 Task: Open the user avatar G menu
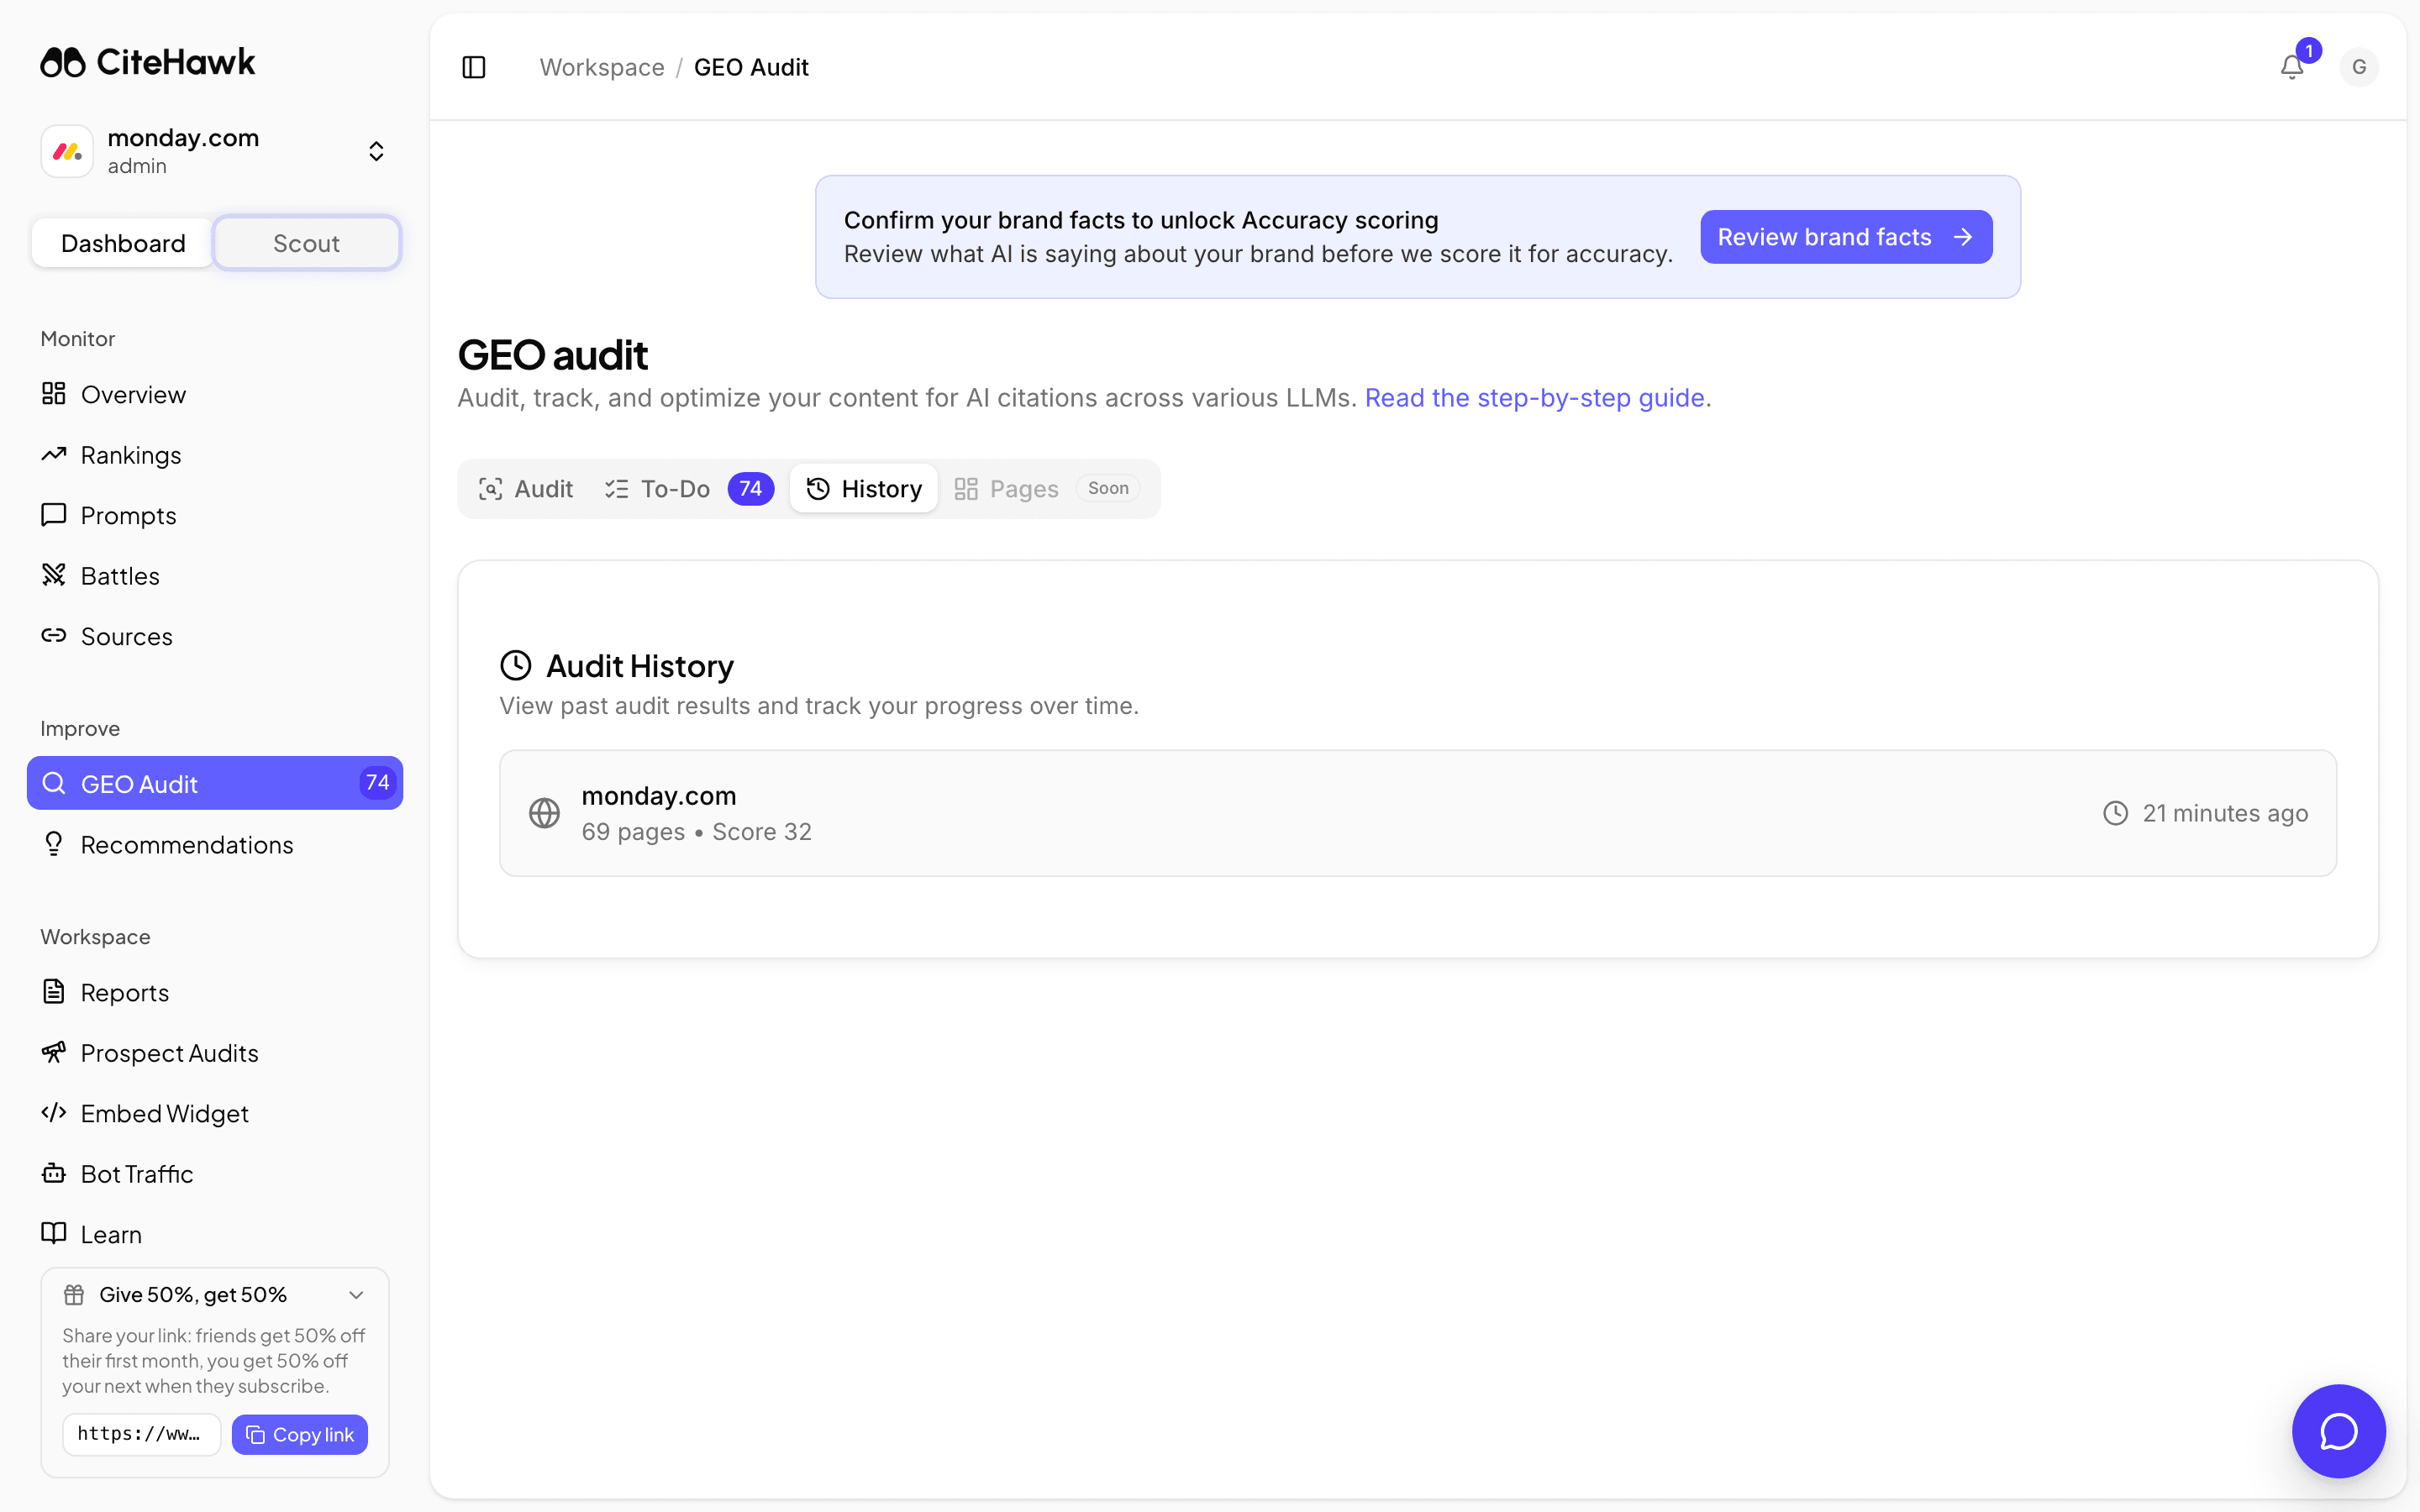pos(2359,67)
